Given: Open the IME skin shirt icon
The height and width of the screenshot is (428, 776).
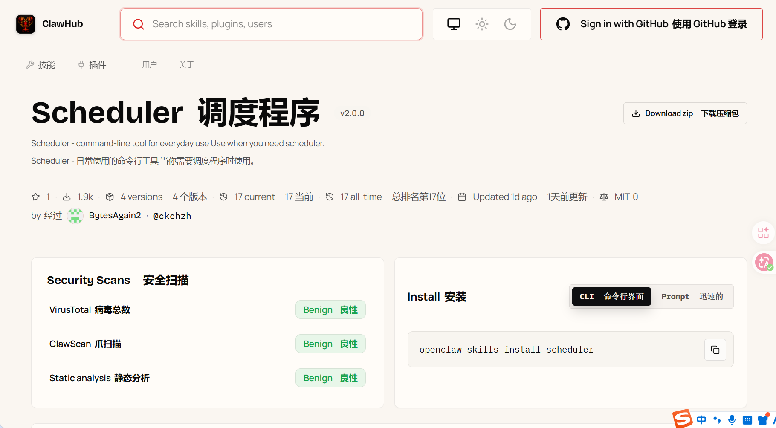Looking at the screenshot, I should click(x=763, y=419).
